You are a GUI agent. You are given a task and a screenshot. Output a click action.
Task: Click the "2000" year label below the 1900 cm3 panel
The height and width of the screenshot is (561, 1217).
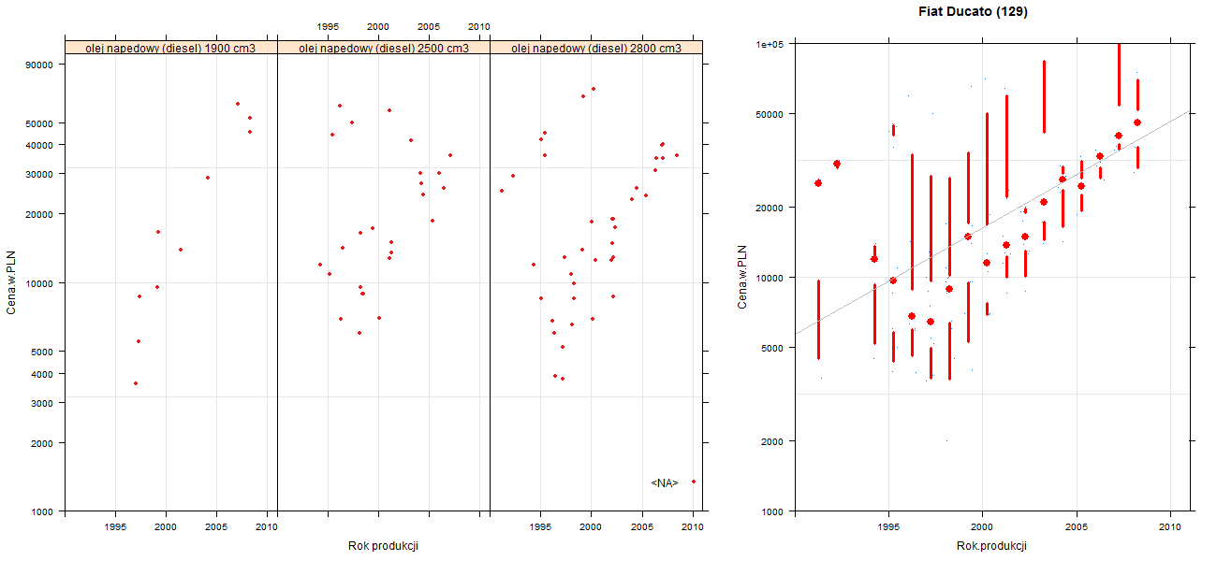pos(166,527)
